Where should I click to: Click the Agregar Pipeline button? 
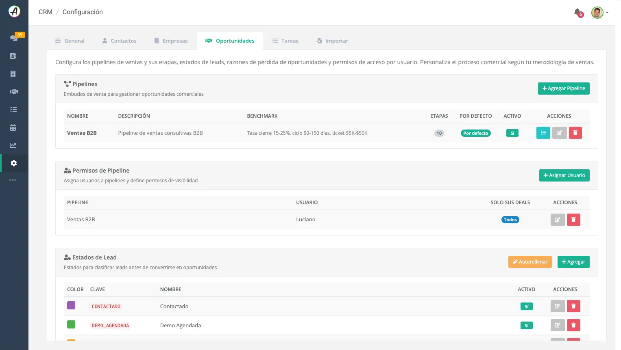click(564, 89)
